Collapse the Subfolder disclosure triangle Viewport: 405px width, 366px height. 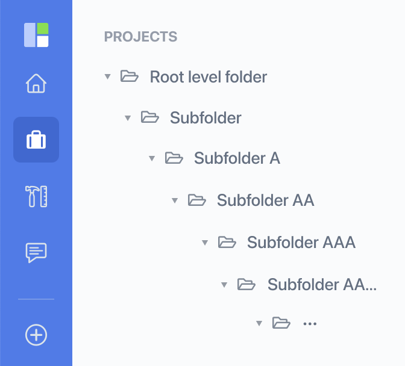pos(128,118)
